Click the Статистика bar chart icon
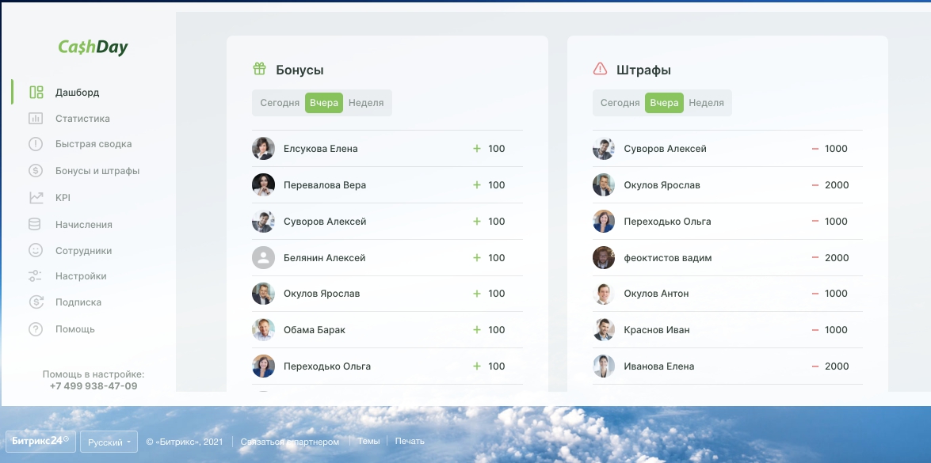The height and width of the screenshot is (463, 931). pos(36,119)
